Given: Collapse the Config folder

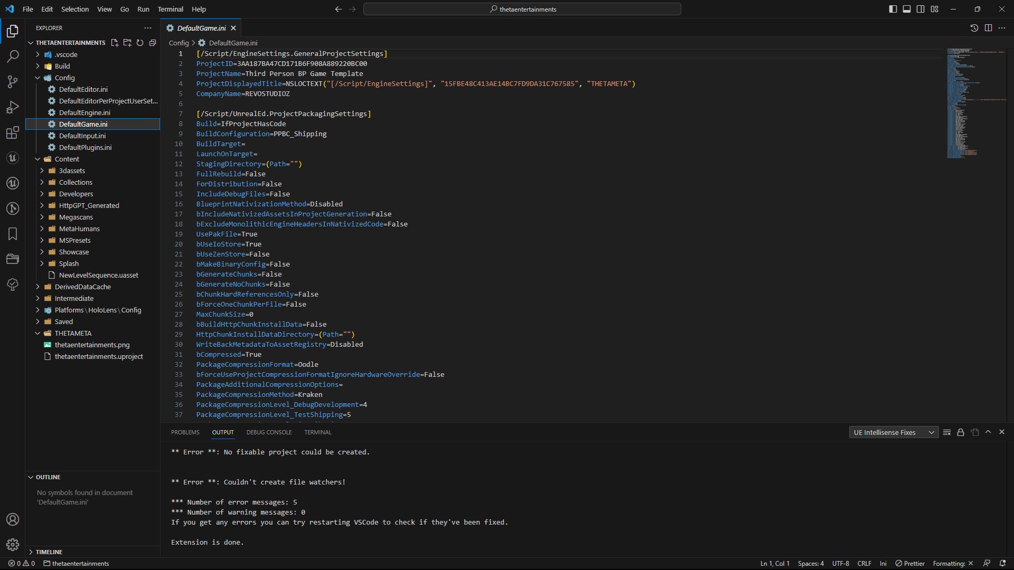Looking at the screenshot, I should [x=64, y=78].
